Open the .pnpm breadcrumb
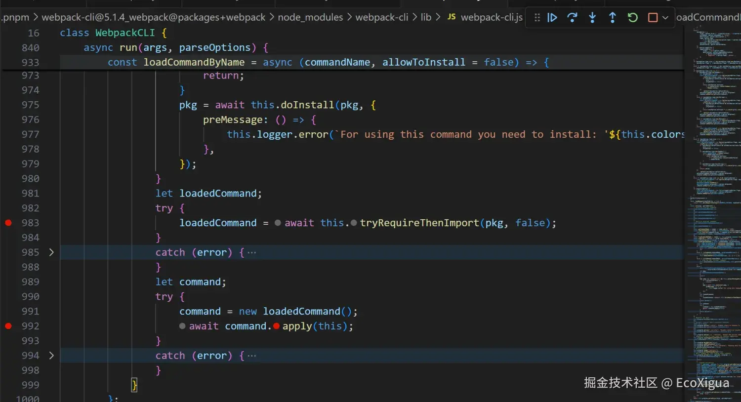Screen dimensions: 741x402 (x=15, y=17)
